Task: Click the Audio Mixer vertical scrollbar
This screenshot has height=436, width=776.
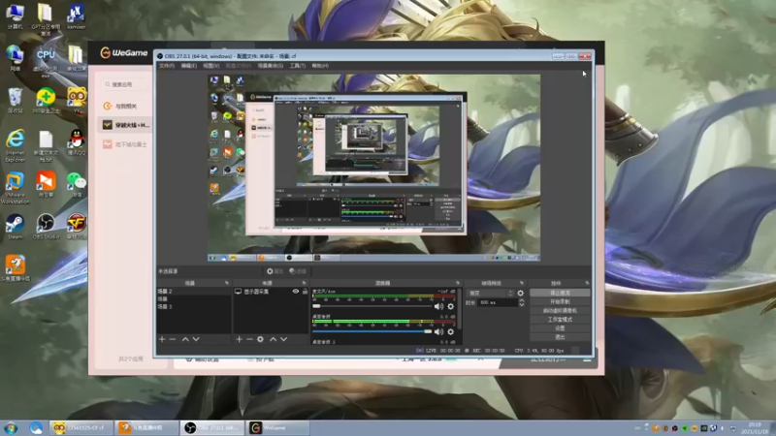Action: click(460, 309)
